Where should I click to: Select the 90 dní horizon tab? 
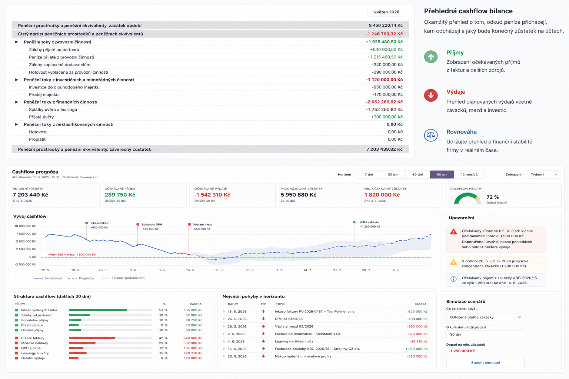click(442, 175)
